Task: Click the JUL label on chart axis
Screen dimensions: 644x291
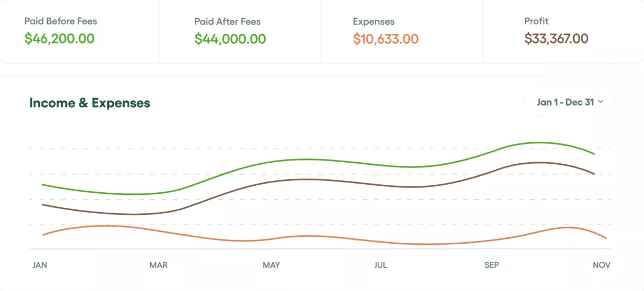Action: click(380, 265)
